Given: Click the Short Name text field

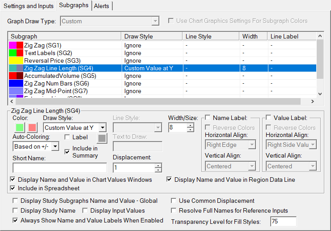Looking at the screenshot, I should [60, 168].
